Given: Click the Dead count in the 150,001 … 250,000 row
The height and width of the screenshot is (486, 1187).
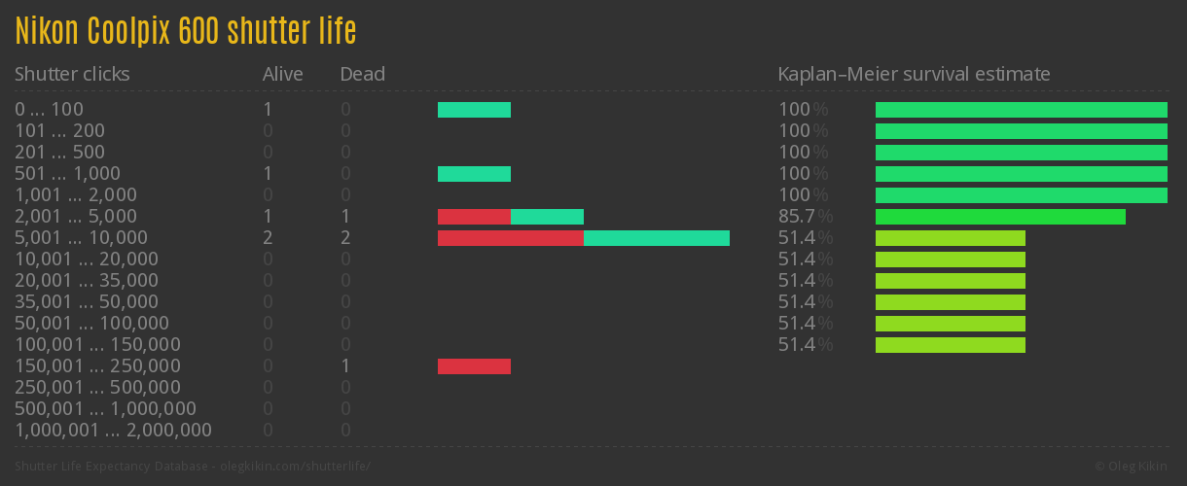Looking at the screenshot, I should tap(345, 366).
